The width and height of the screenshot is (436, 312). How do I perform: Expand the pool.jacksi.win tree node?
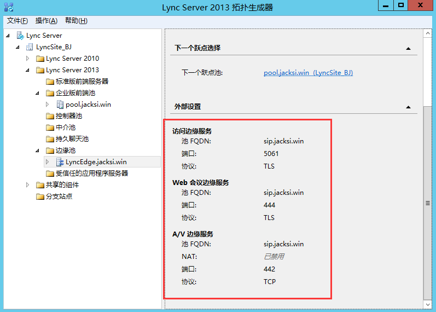coord(47,105)
